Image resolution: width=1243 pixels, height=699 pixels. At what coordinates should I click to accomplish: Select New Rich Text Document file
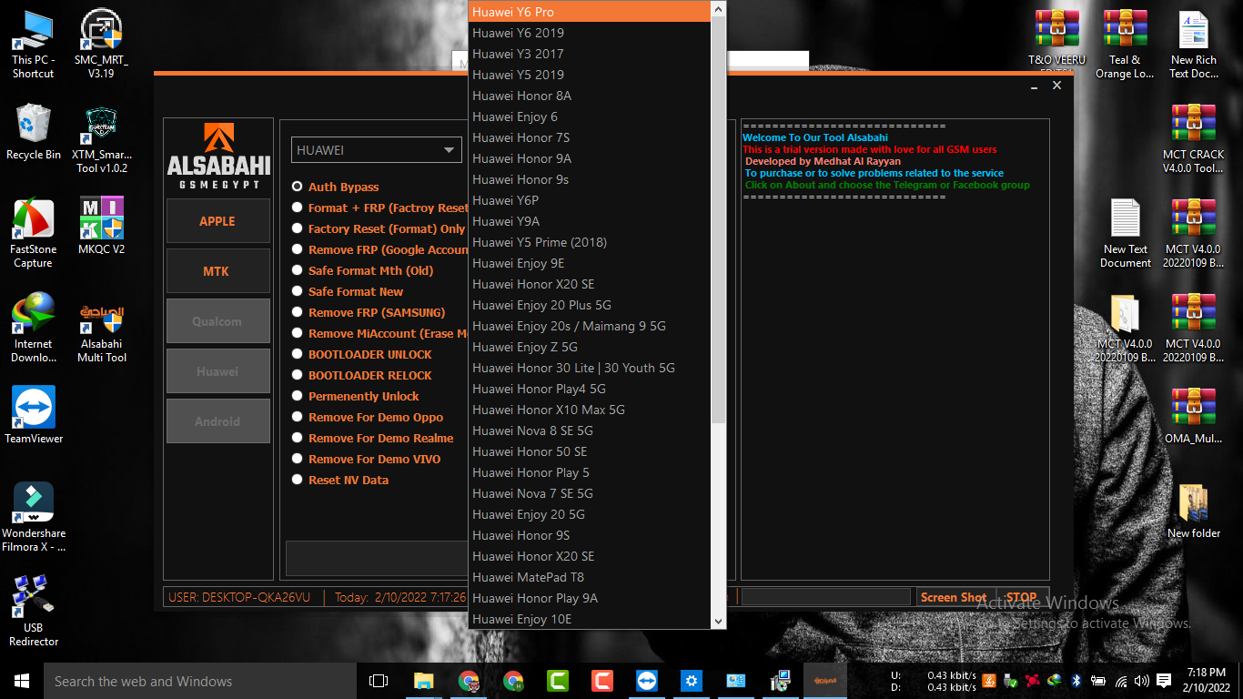[x=1193, y=45]
